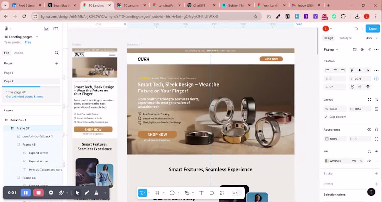Toggle fill visibility eye icon

coord(369,161)
